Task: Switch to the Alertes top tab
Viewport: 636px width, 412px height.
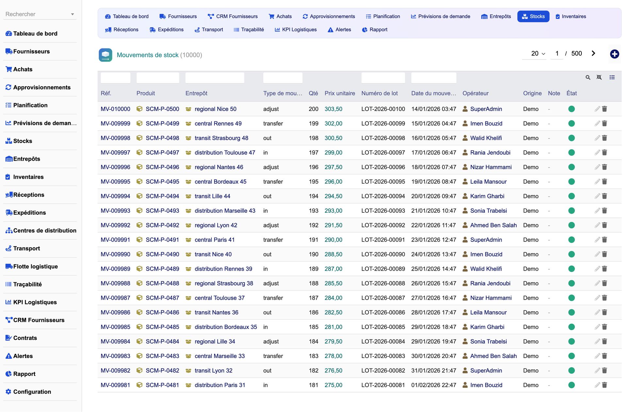Action: [339, 29]
